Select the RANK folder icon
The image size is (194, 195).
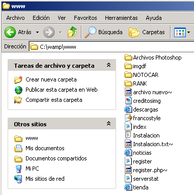(x=128, y=83)
